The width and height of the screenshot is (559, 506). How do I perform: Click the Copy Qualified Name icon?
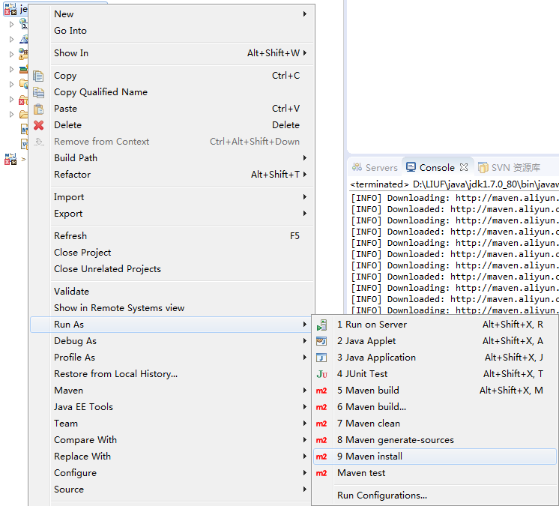(x=38, y=92)
